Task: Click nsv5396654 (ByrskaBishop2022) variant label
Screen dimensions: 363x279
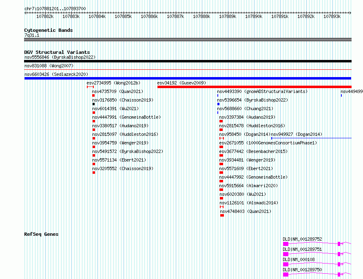Action: [x=252, y=100]
